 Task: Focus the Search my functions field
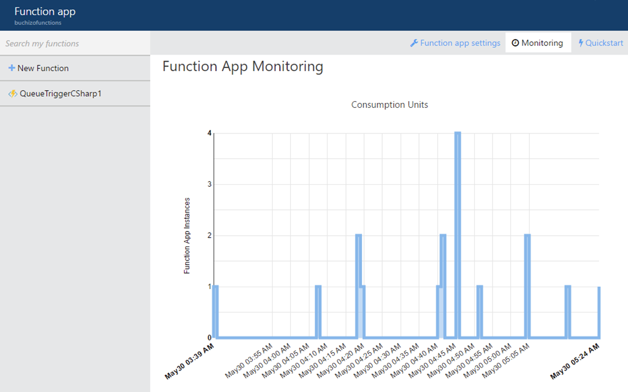(x=75, y=43)
